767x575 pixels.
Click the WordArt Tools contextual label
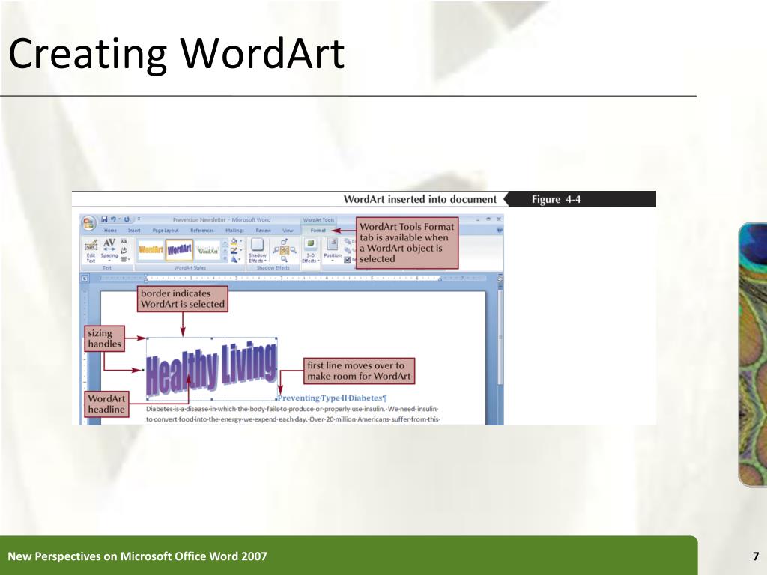click(x=318, y=220)
